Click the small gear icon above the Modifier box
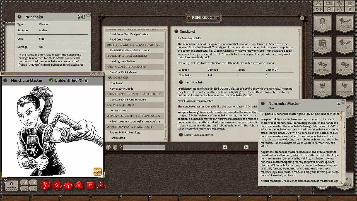Screen dimensions: 357x201 point(5,181)
